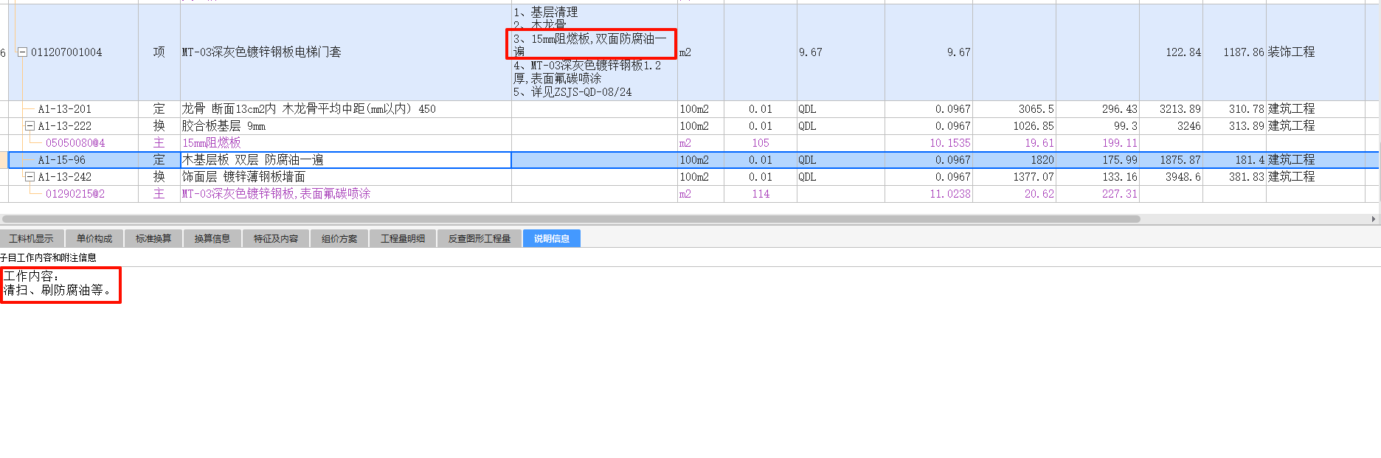Viewport: 1381px width, 458px height.
Task: Collapse the A1-13-222 sub-item
Action: pos(30,126)
